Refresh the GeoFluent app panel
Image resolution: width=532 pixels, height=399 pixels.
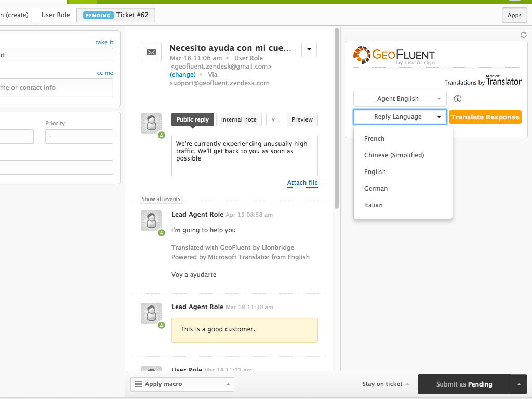(x=524, y=35)
